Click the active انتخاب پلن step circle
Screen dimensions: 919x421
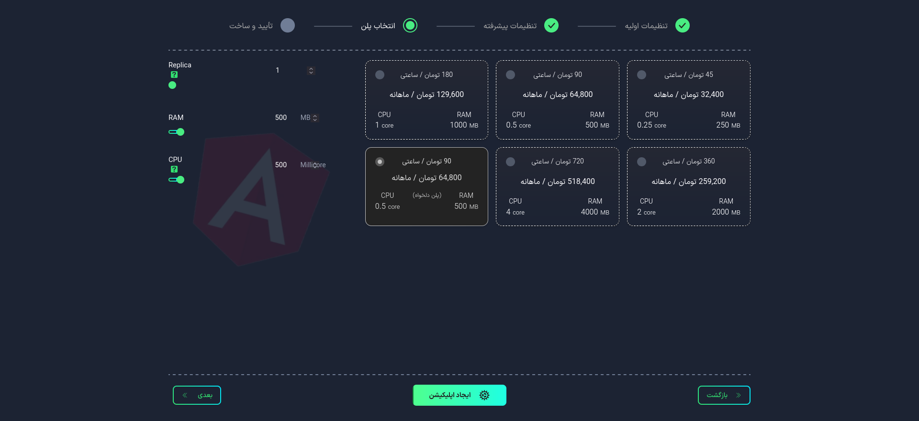tap(410, 25)
